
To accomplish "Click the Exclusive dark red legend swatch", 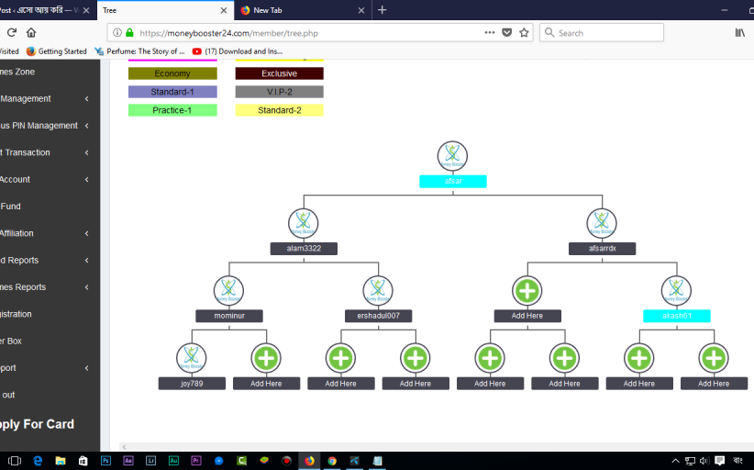I will [x=279, y=73].
